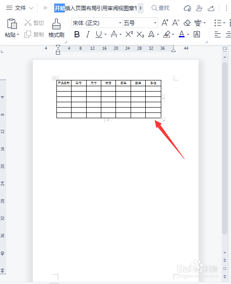Activate the 格式刷 format painter
The image size is (231, 284).
pos(56,28)
